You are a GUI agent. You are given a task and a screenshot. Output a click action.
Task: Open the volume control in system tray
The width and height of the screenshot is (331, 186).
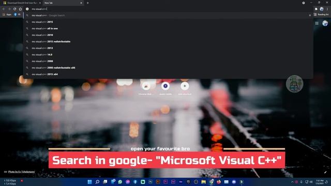[311, 182]
